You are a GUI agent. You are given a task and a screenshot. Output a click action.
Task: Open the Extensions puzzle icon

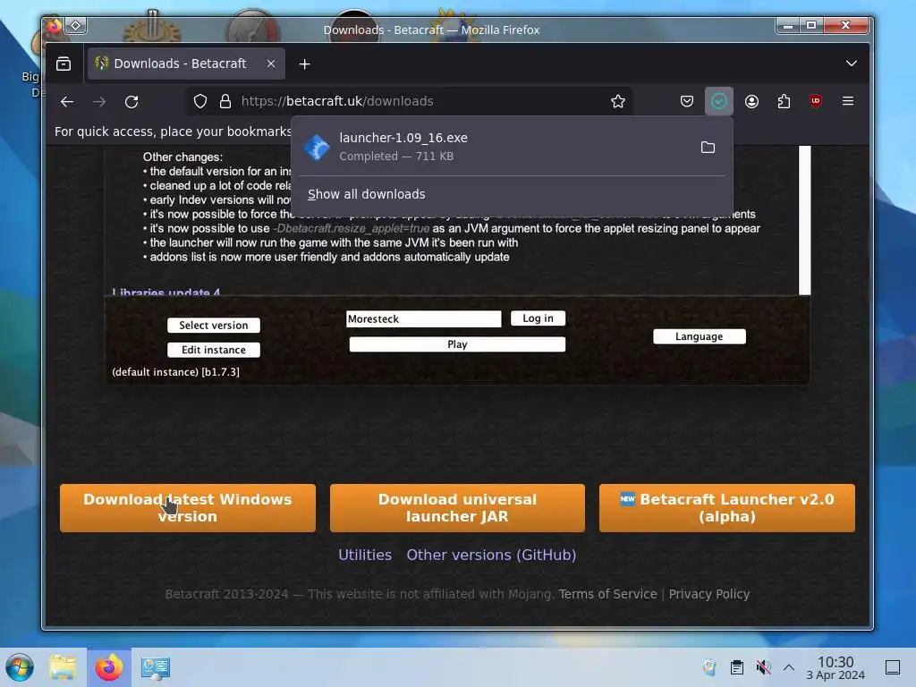(784, 102)
